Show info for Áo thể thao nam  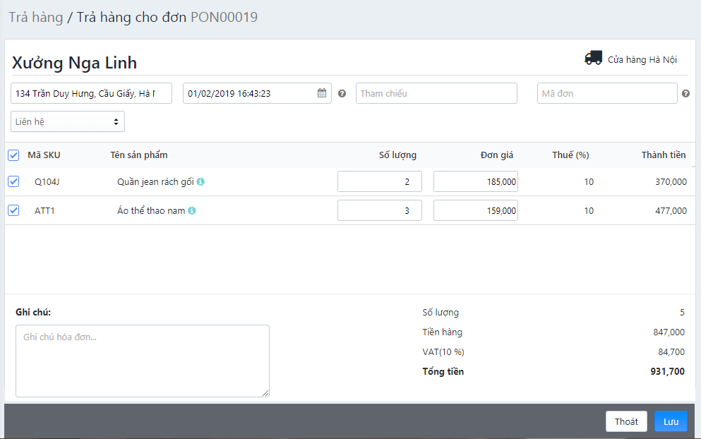click(x=192, y=211)
